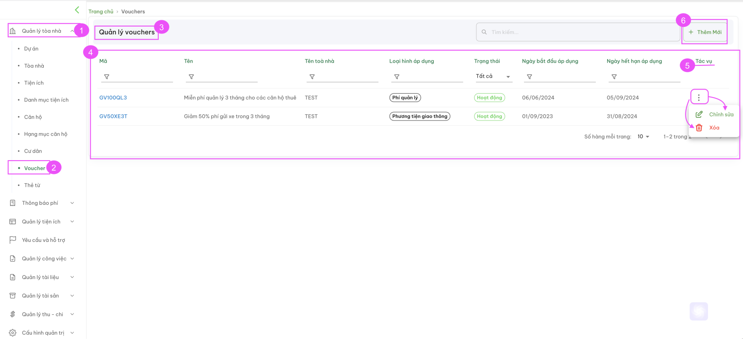
Task: Click the Phí quản lý tag
Action: 405,98
